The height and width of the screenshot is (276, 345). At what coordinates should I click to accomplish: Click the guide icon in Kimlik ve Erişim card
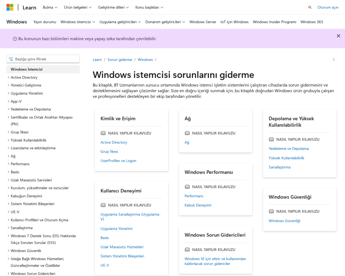pos(103,133)
